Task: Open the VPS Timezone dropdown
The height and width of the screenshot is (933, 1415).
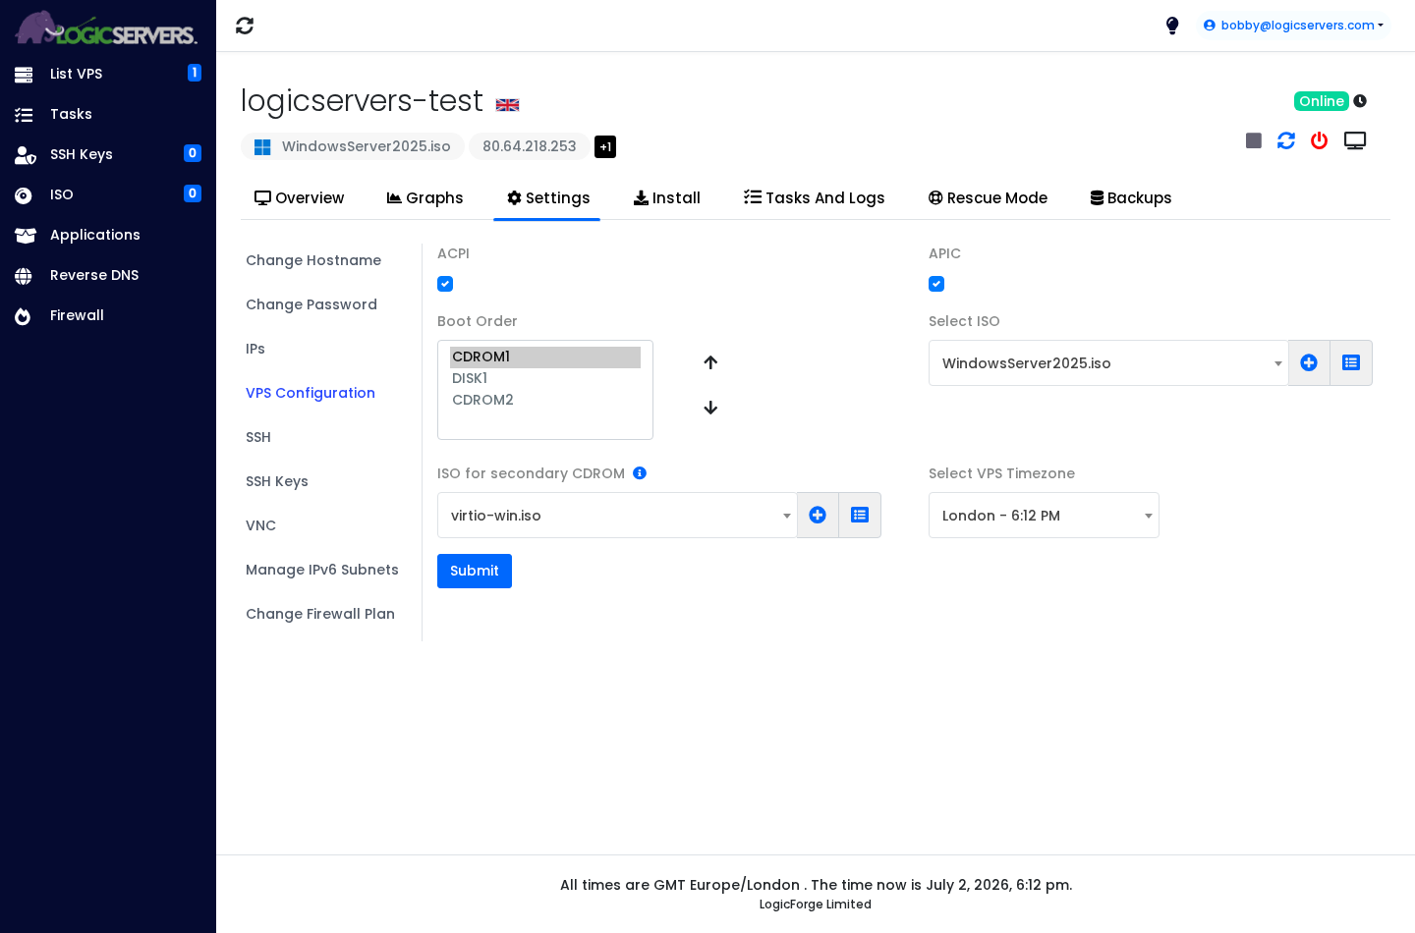Action: coord(1044,516)
